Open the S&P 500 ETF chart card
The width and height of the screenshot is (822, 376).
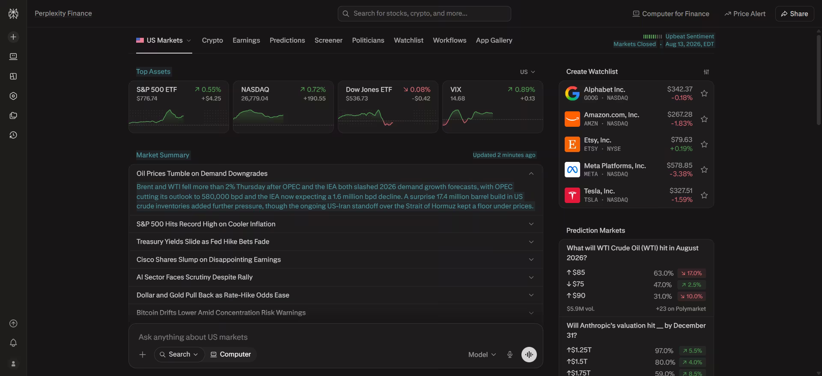[x=179, y=107]
